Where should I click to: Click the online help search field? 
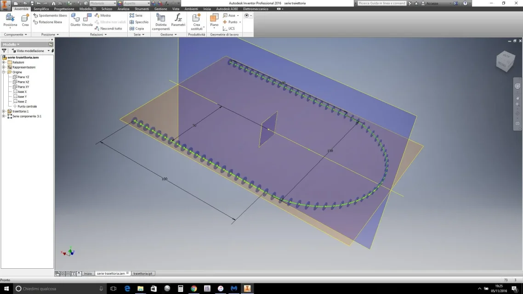click(x=381, y=3)
